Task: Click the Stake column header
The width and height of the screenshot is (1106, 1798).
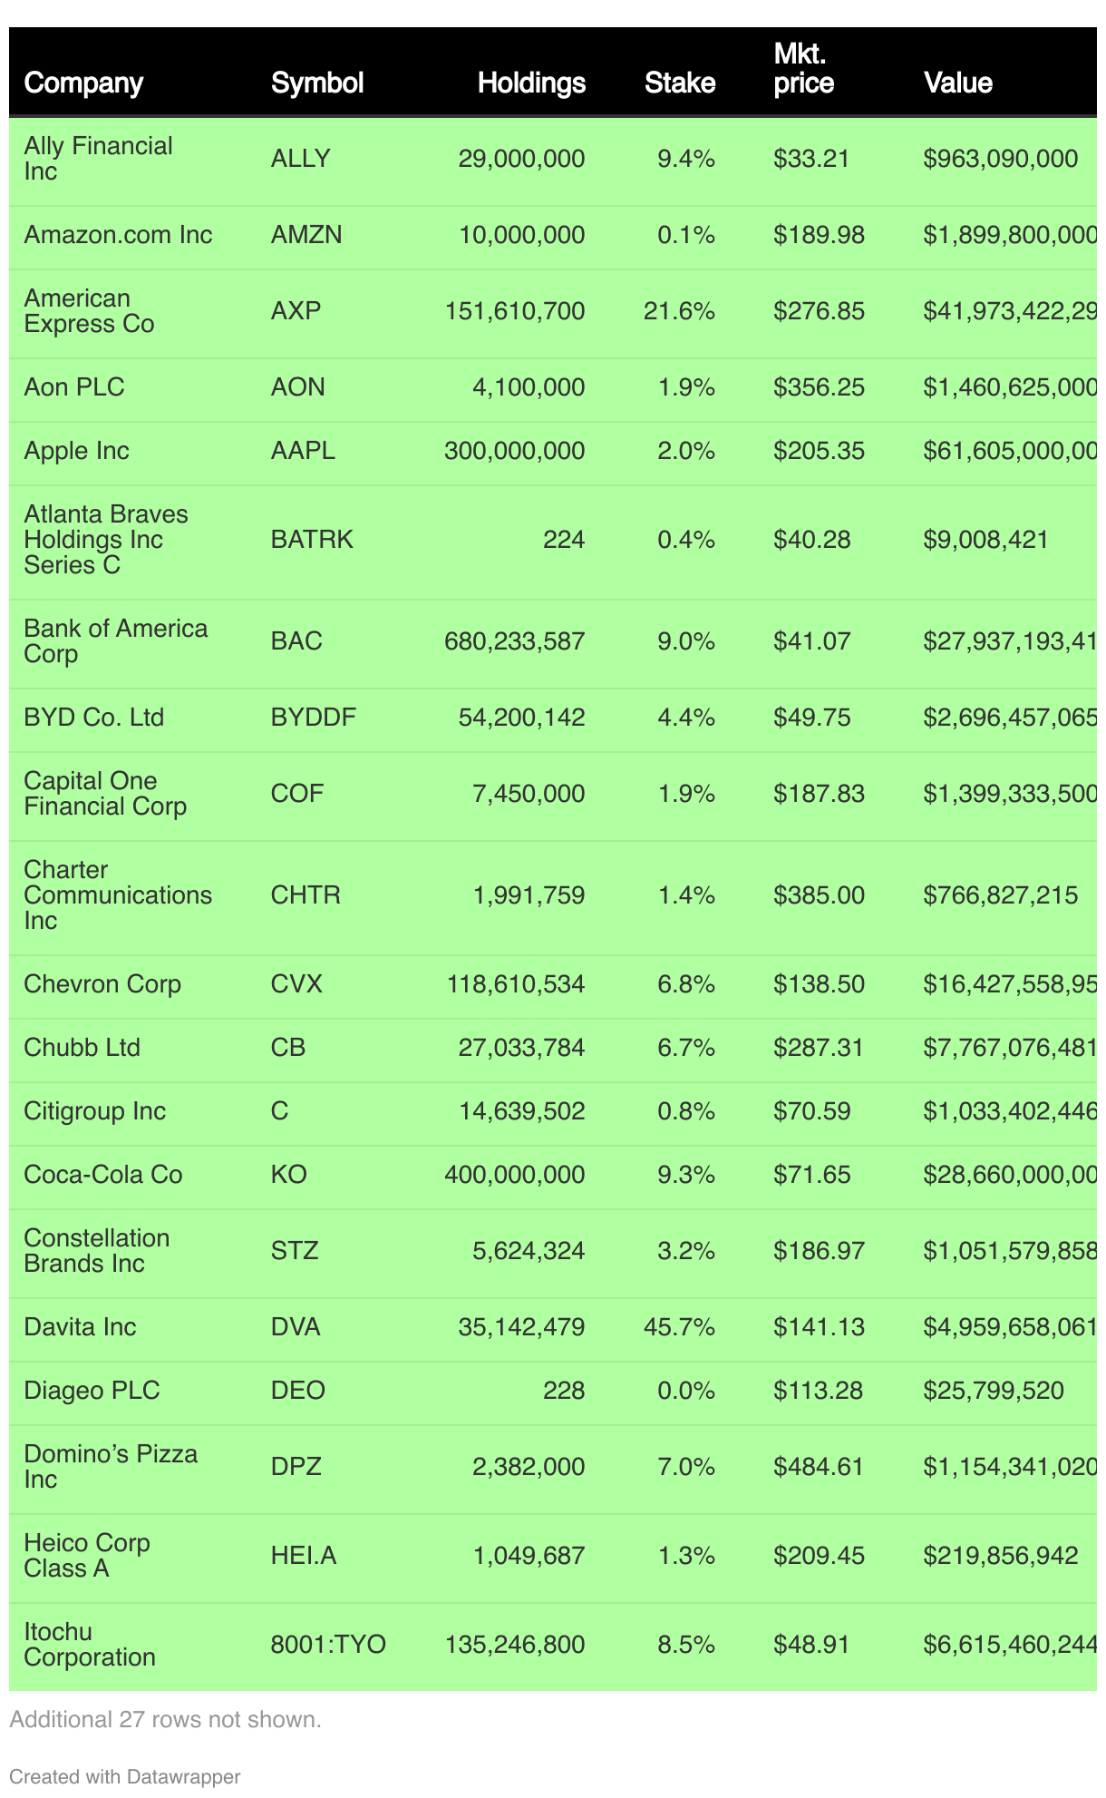Action: [x=680, y=83]
